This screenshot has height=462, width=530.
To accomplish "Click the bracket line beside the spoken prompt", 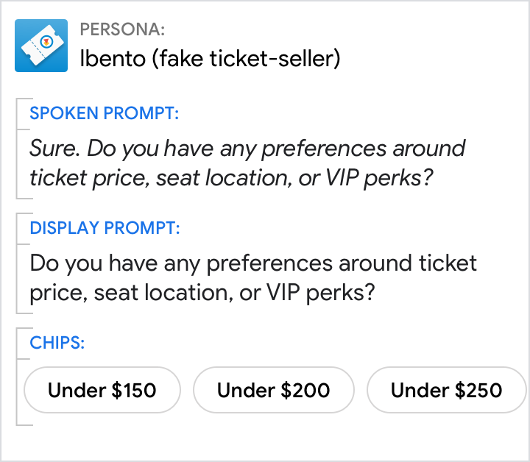I will click(17, 148).
